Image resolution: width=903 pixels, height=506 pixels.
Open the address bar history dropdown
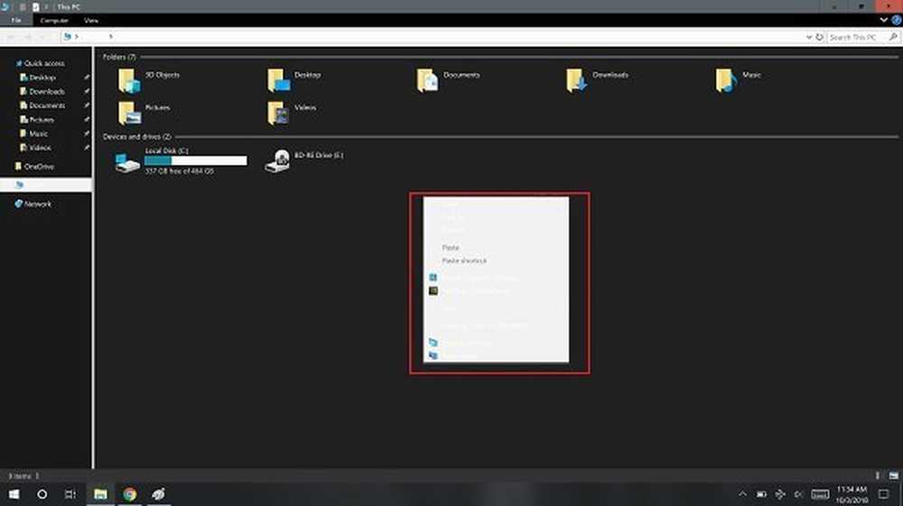807,37
